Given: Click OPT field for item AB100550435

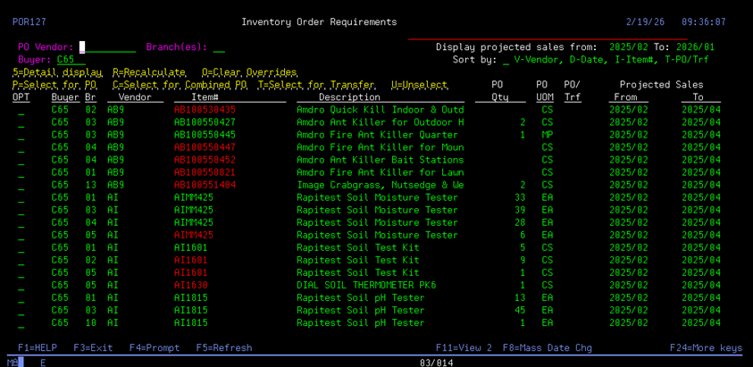Looking at the screenshot, I should [21, 110].
